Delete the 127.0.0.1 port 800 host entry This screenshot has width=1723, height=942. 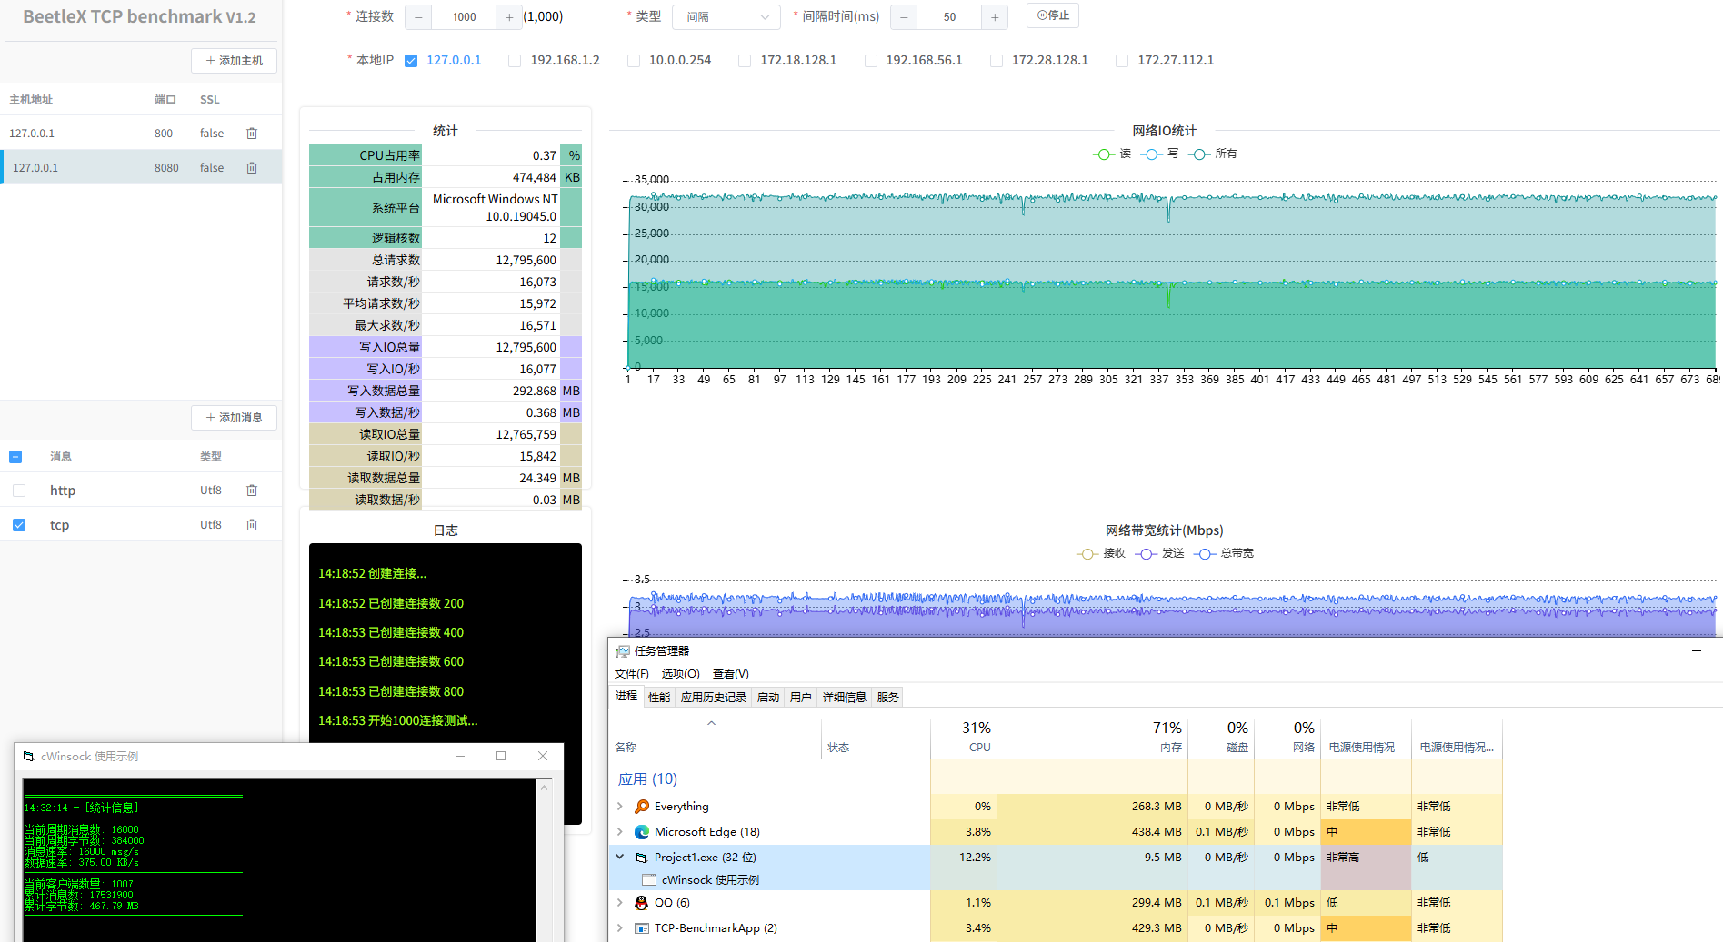[x=252, y=134]
